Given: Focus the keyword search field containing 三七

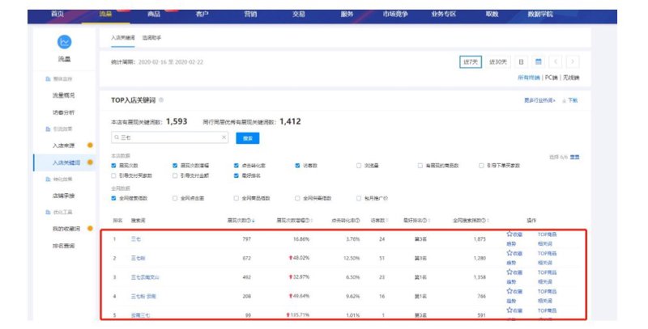Looking at the screenshot, I should 170,137.
